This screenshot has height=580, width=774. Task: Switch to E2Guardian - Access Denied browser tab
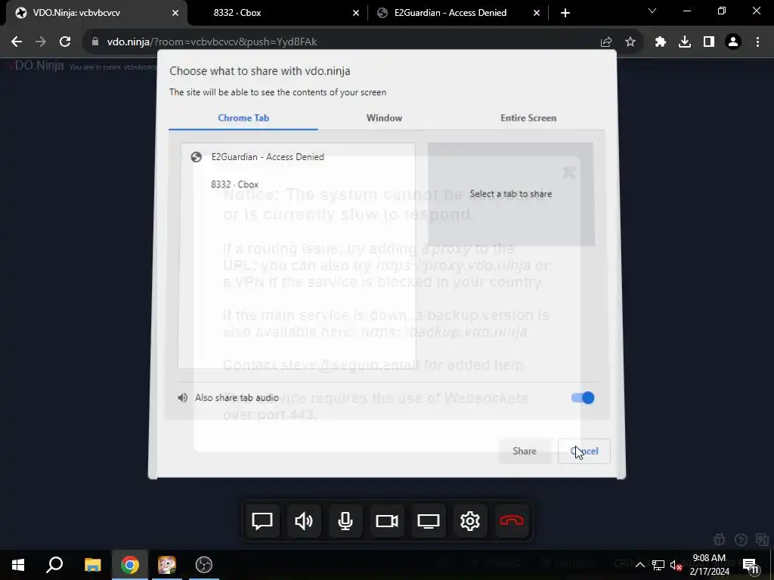click(x=457, y=13)
